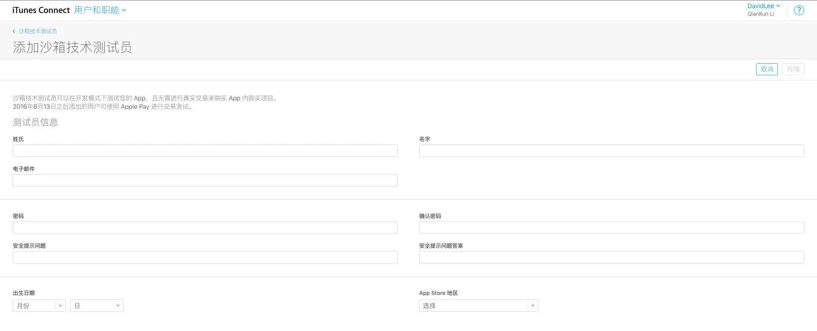
Task: Click the back chevron beside 沙箱技术测试员
Action: [14, 31]
